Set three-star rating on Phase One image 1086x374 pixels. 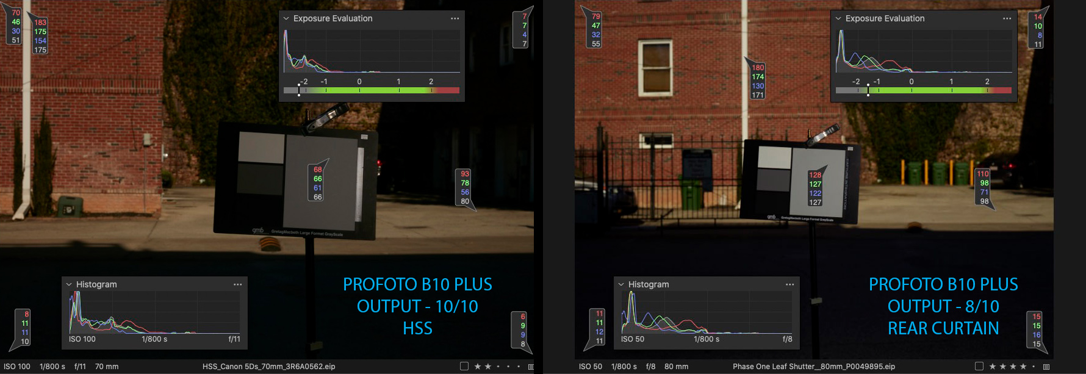(1013, 367)
